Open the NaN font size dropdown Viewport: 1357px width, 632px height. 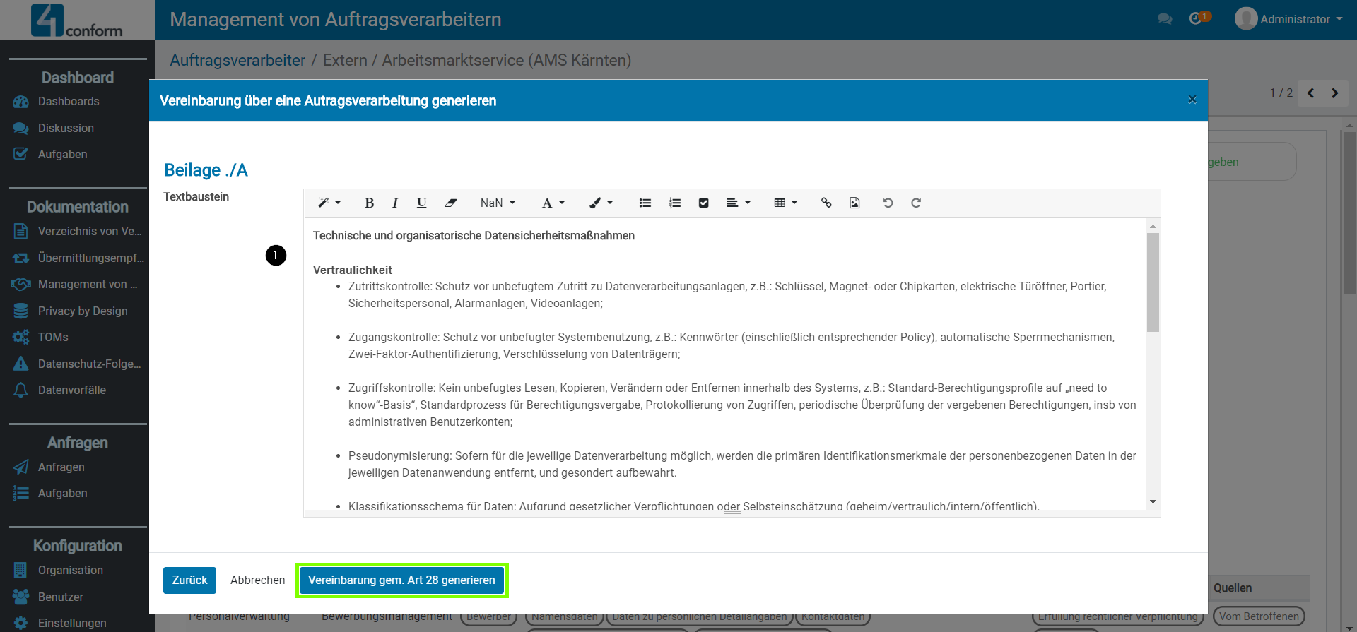coord(498,203)
